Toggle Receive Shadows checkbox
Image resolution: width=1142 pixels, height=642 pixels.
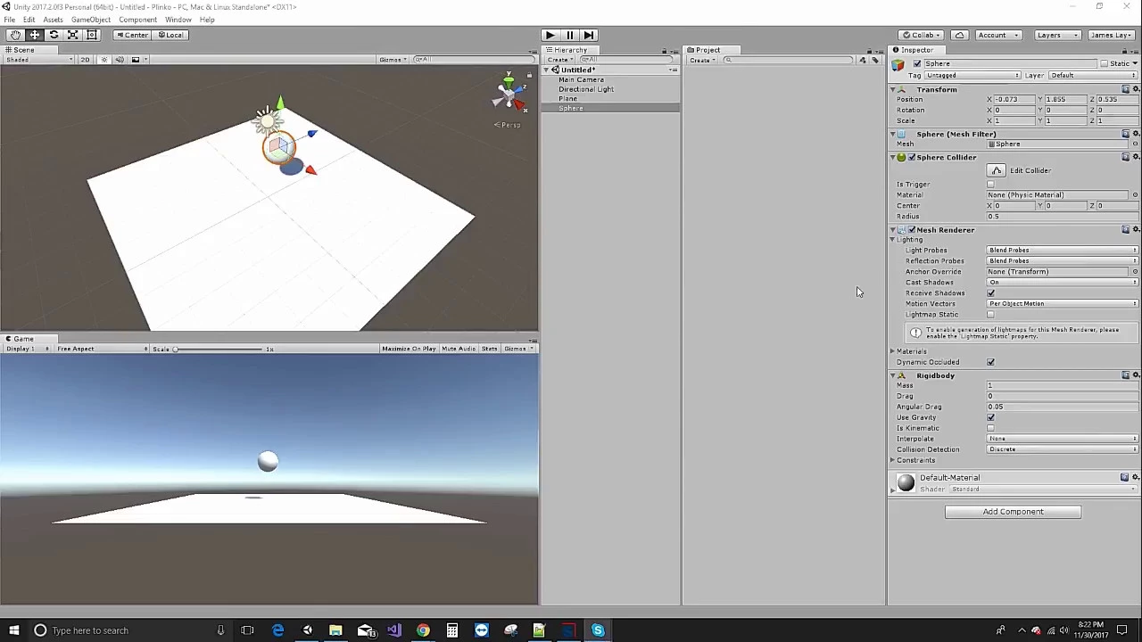point(990,293)
